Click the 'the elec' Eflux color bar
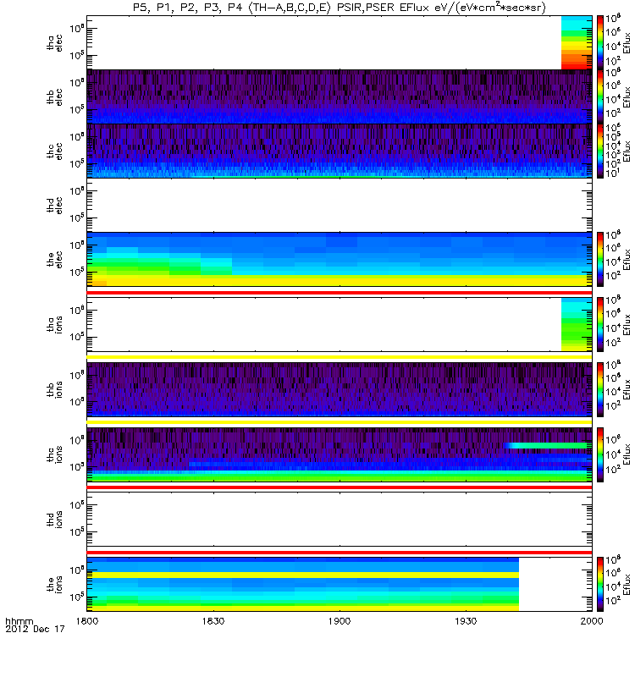Screen dimensions: 635x677 [600, 259]
